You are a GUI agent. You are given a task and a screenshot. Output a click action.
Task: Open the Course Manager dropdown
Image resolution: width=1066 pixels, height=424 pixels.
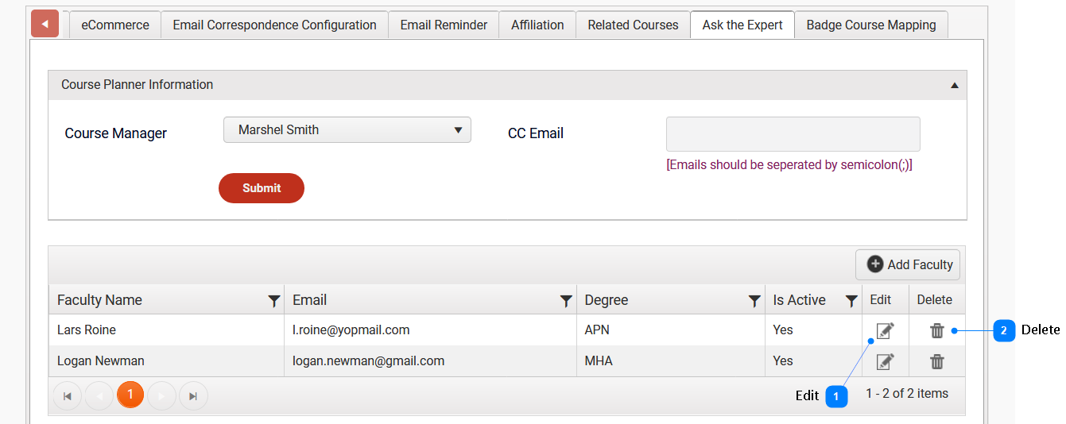(x=347, y=130)
